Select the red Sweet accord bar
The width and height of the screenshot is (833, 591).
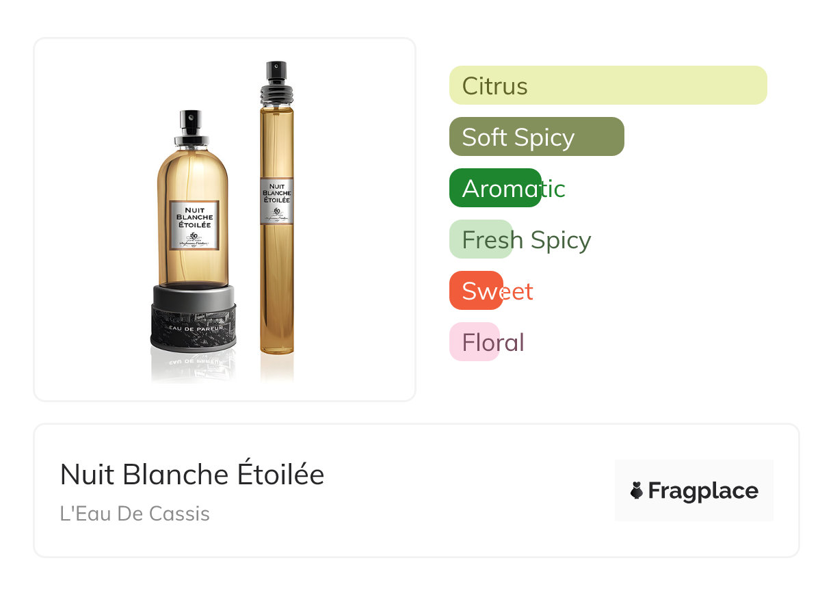(x=476, y=291)
